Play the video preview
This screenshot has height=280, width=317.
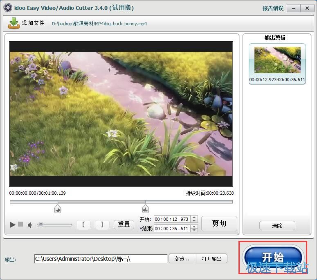(x=13, y=224)
